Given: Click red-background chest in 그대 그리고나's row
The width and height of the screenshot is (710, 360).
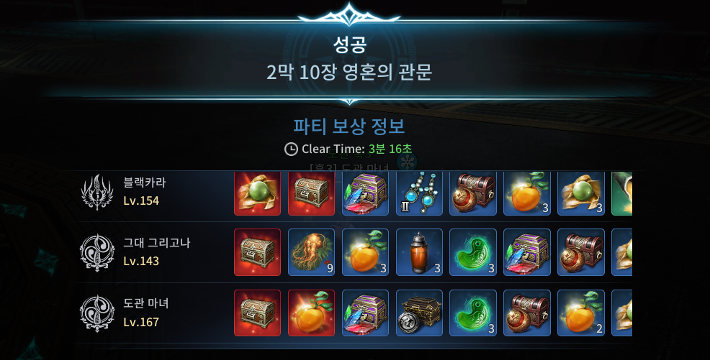Looking at the screenshot, I should click(257, 252).
